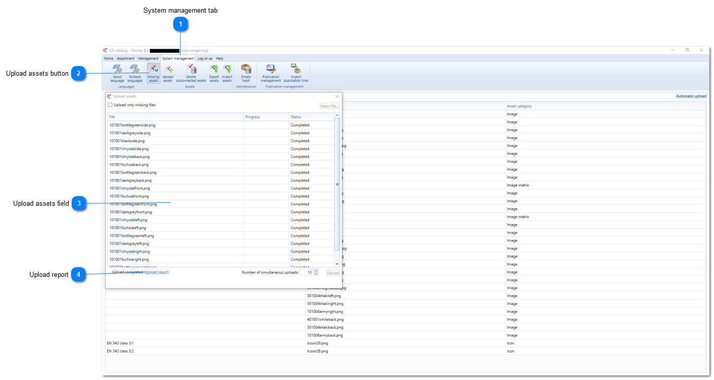The height and width of the screenshot is (380, 714).
Task: Select 101001bottlegreenback.png row
Action: (x=221, y=172)
